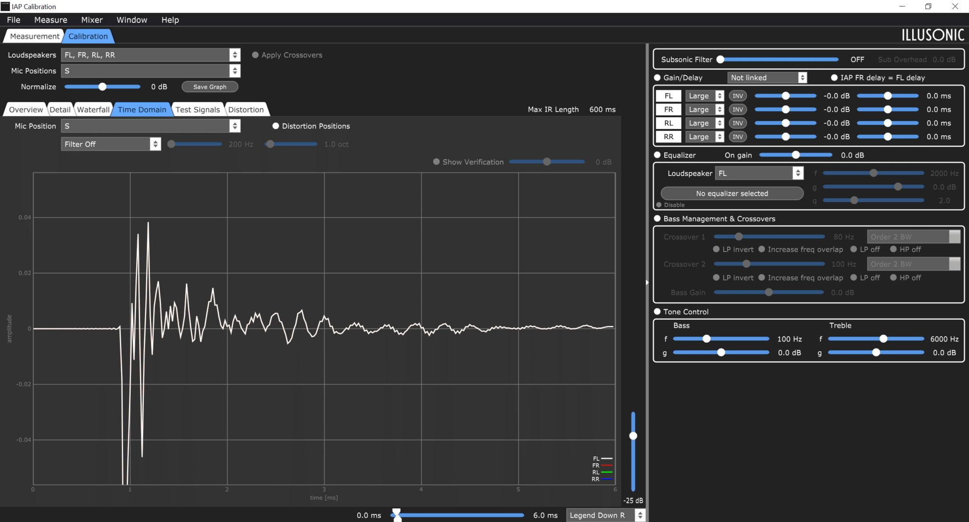Adjust the RR delay slider
Viewport: 969px width, 522px height.
(x=888, y=137)
